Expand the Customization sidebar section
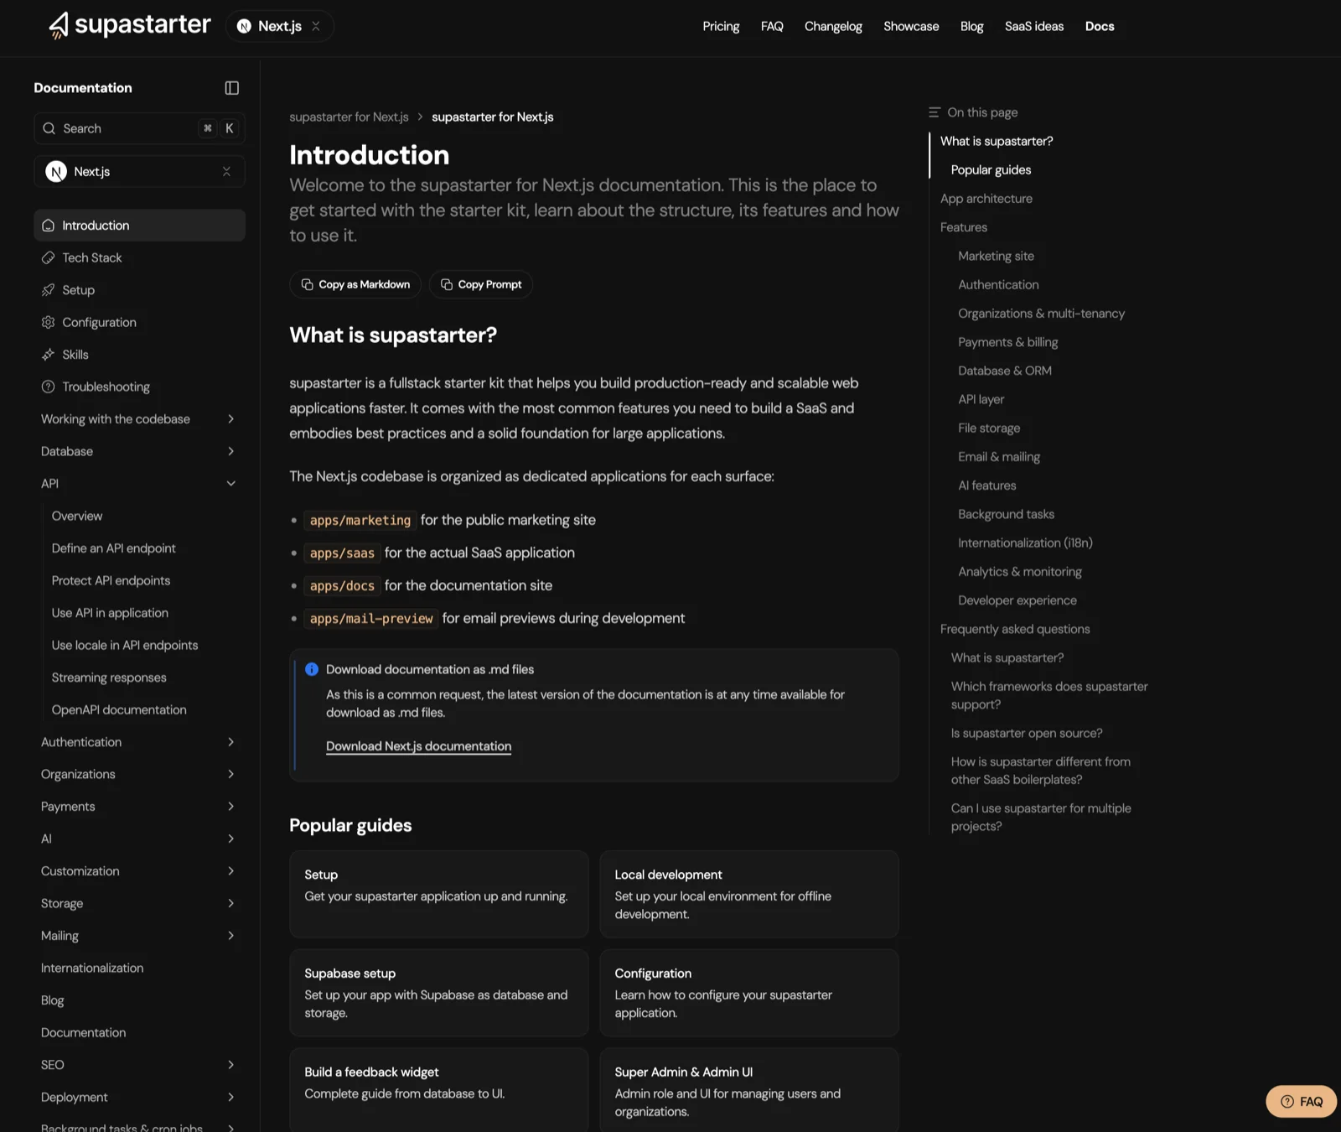1341x1132 pixels. 139,871
